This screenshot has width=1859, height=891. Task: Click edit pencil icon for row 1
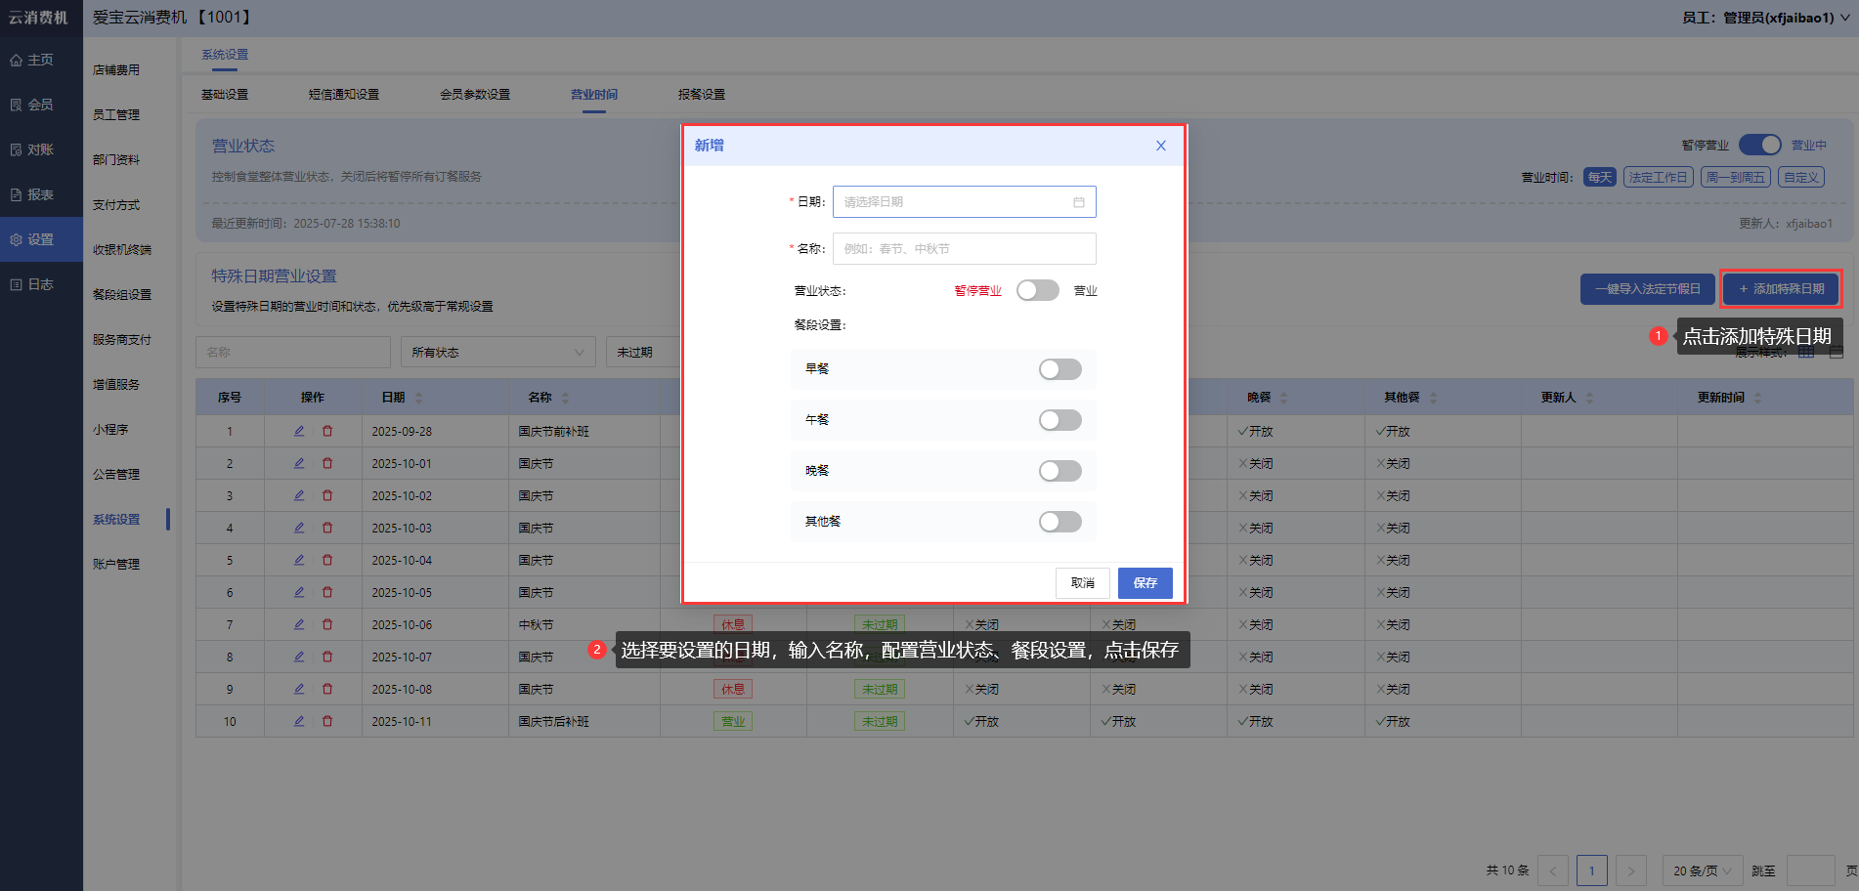[x=299, y=431]
